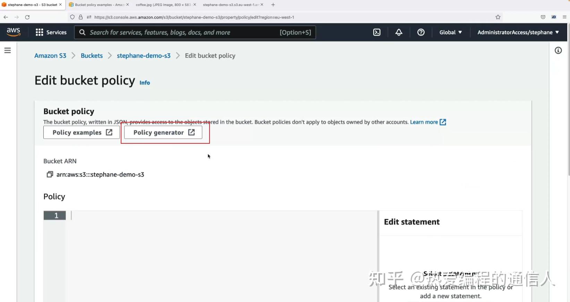570x302 pixels.
Task: Switch to the Bucket policy examples tab
Action: [99, 5]
